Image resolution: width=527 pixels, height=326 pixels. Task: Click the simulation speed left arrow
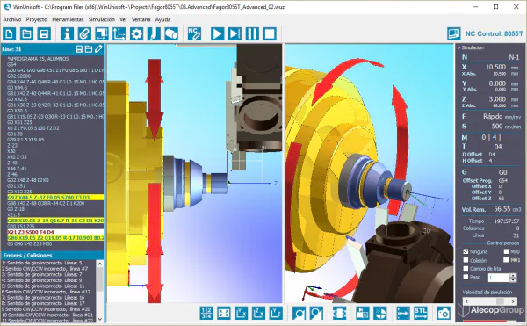(466, 301)
